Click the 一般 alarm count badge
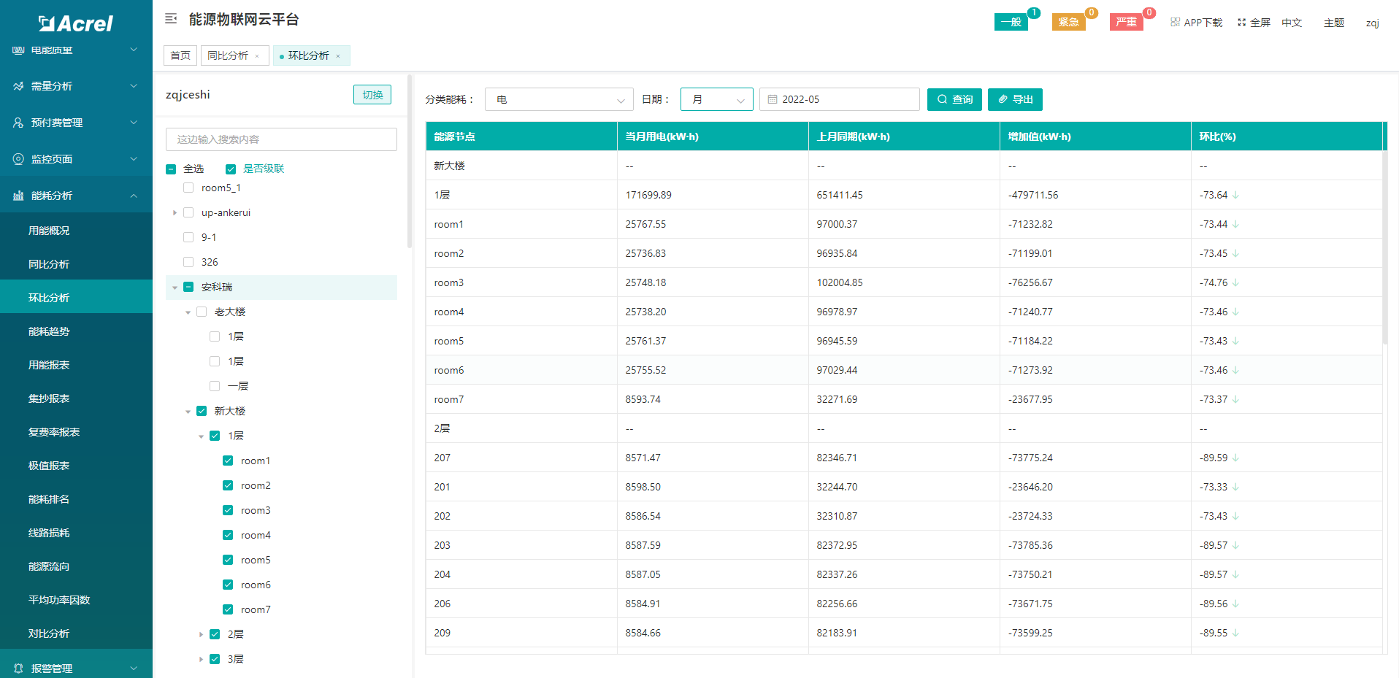1399x678 pixels. tap(1034, 12)
